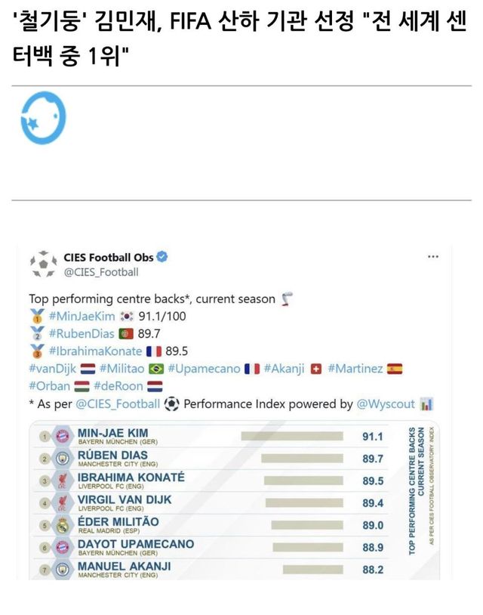Image resolution: width=483 pixels, height=615 pixels.
Task: Click Bayern crest beside Dayot Upamecano
Action: [63, 547]
